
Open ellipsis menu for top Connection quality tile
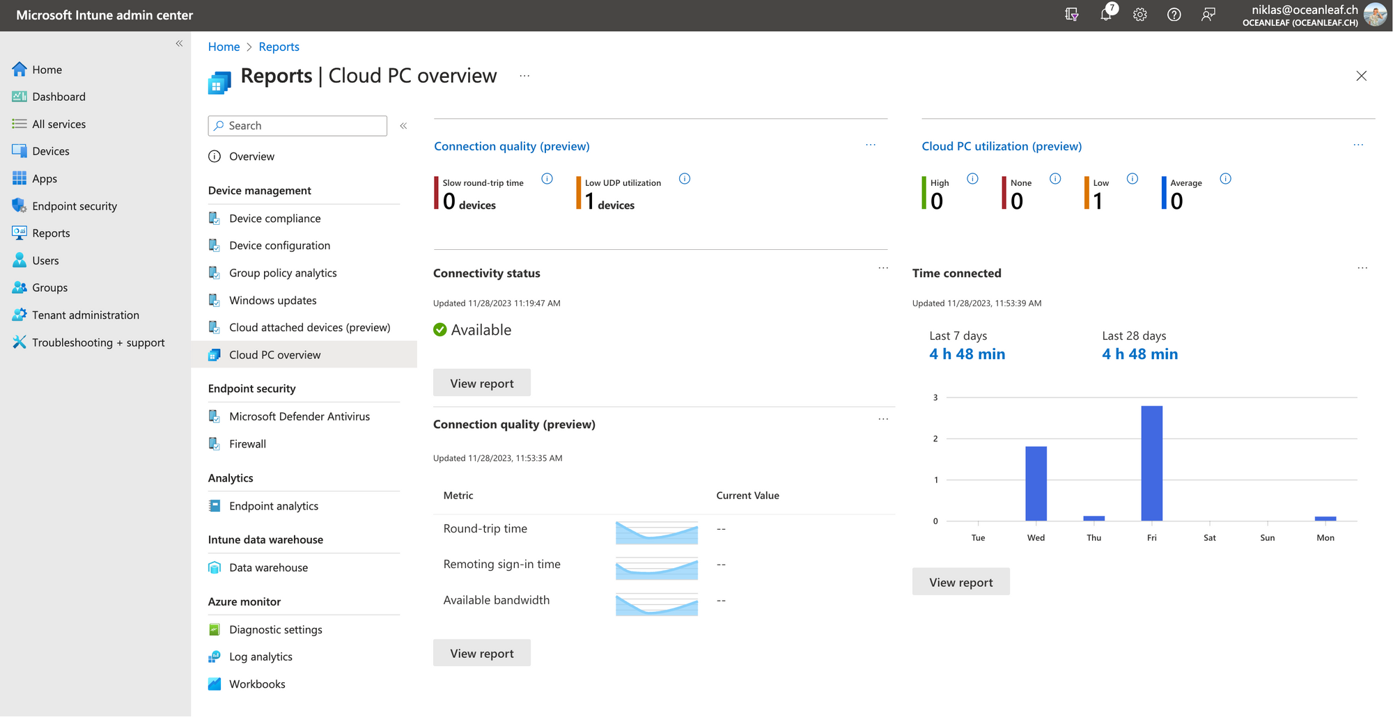pyautogui.click(x=871, y=145)
